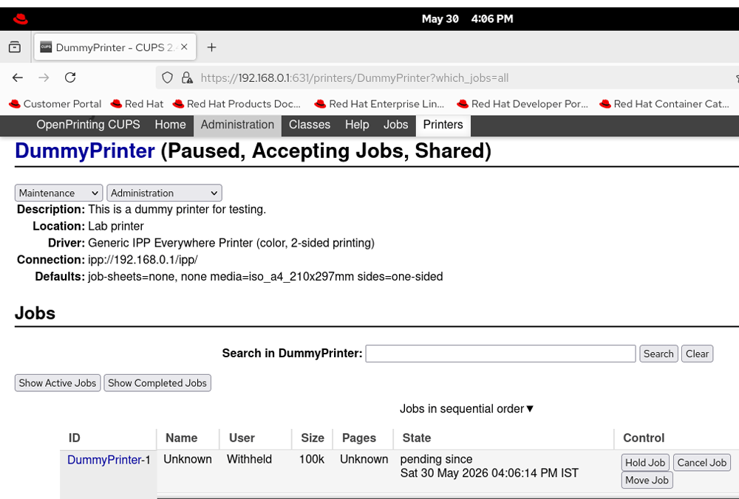Click the ipp://192.168.0.1/ipp/ connection text
The image size is (739, 499).
click(143, 260)
